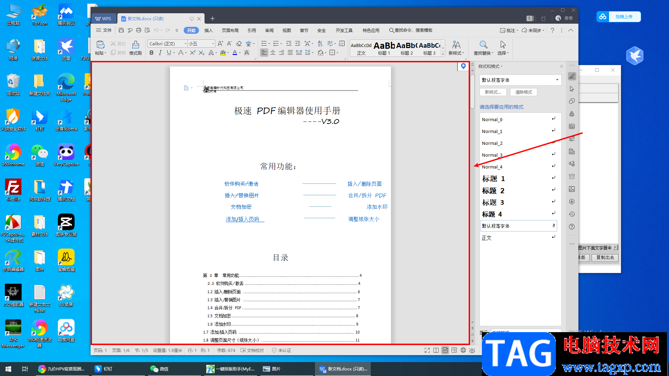The height and width of the screenshot is (376, 669).
Task: Open fullscreen view icon in status bar
Action: click(427, 350)
